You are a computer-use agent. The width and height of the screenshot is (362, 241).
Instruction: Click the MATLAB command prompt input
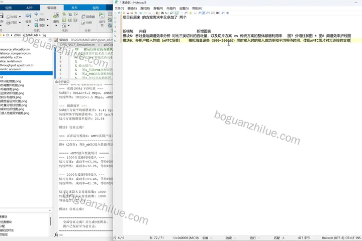[86, 235]
